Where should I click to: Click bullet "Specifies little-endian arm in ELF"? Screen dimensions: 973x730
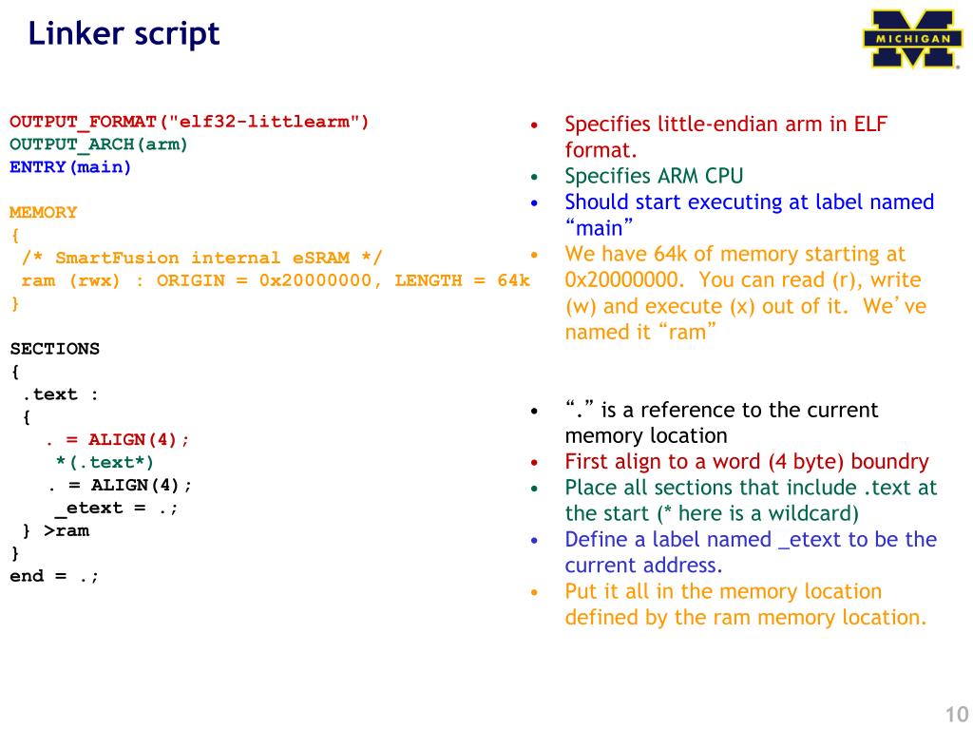click(726, 137)
